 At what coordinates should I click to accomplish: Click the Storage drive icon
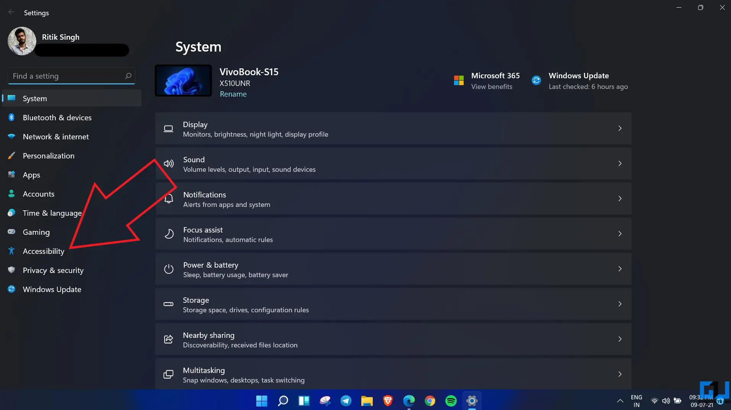(x=168, y=304)
